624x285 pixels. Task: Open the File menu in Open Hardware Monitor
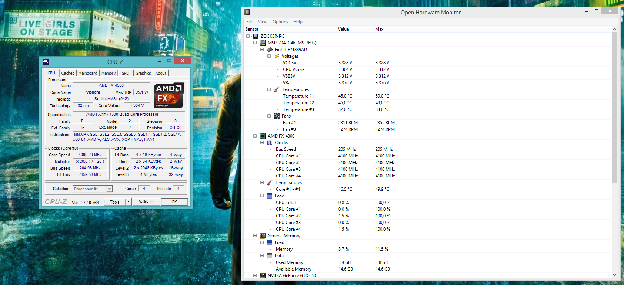250,22
